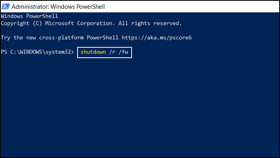Viewport: 280px width, 158px height.
Task: Click the 'Administrator: Windows PowerShell' window title
Action: 58,7
